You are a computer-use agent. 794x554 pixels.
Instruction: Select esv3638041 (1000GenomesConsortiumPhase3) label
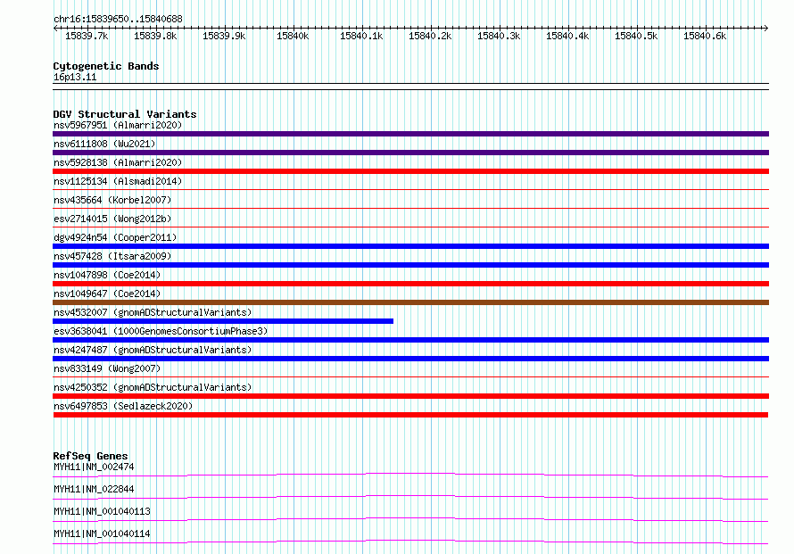[x=161, y=331]
